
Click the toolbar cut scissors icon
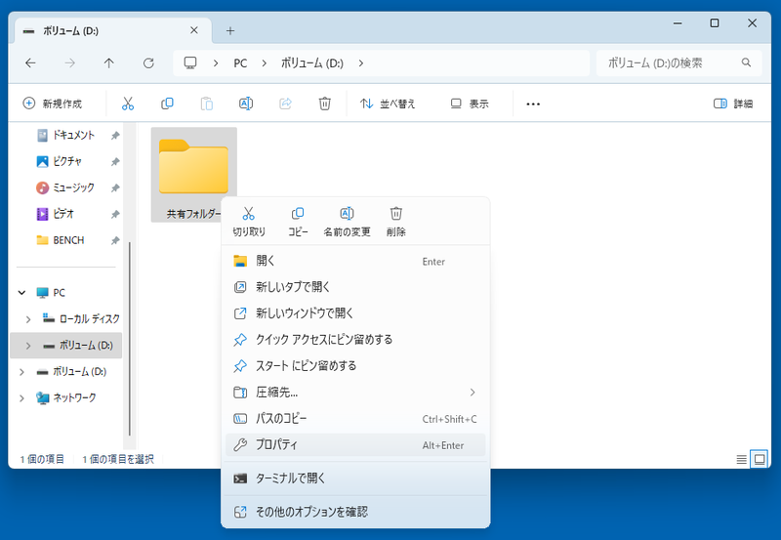point(128,104)
